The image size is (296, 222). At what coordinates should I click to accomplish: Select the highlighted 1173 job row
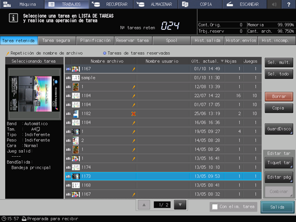163,176
